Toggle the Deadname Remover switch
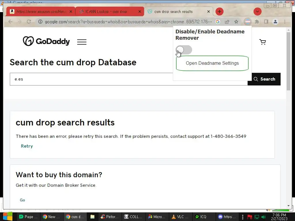Viewport: 295px width, 221px height. tap(184, 50)
